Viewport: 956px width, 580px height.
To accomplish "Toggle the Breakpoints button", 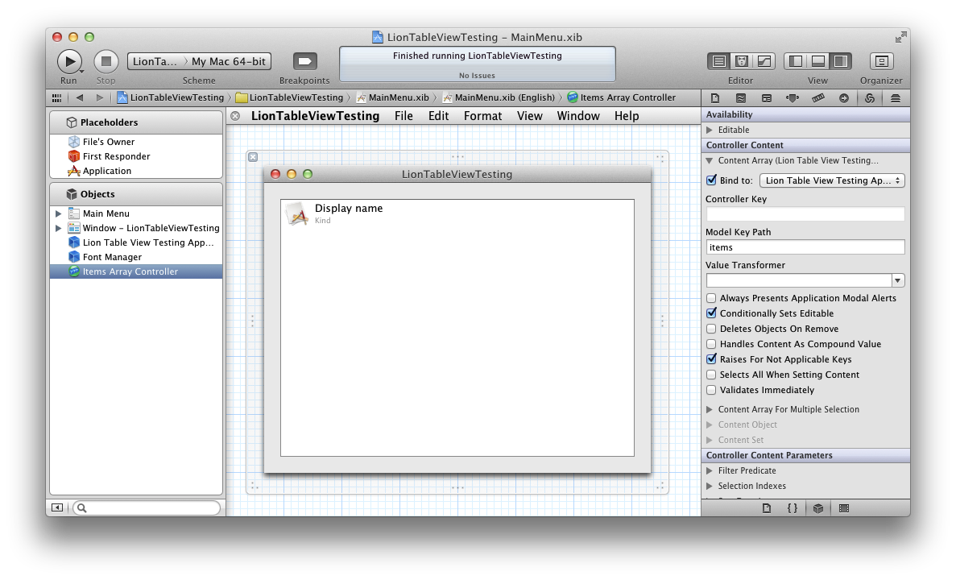I will pos(305,61).
